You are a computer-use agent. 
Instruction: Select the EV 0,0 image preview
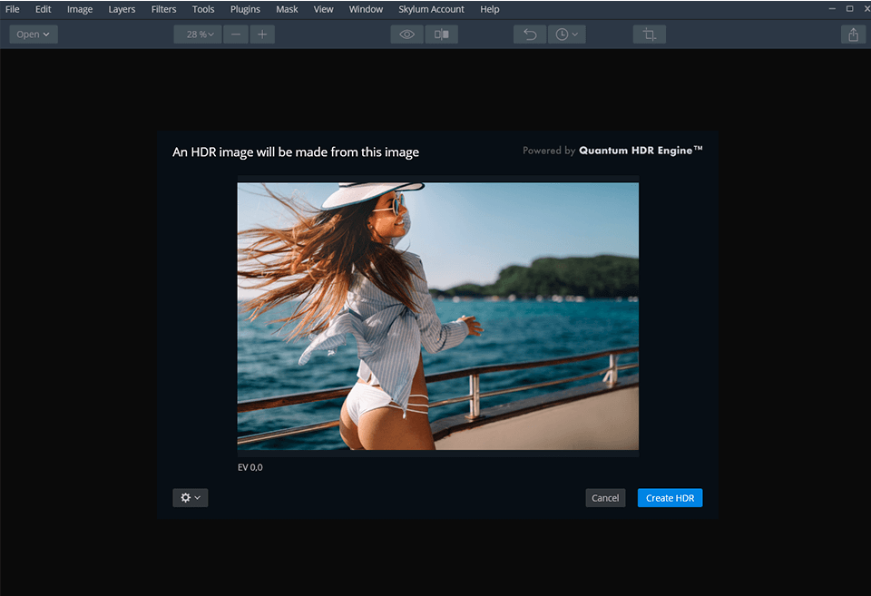click(437, 317)
